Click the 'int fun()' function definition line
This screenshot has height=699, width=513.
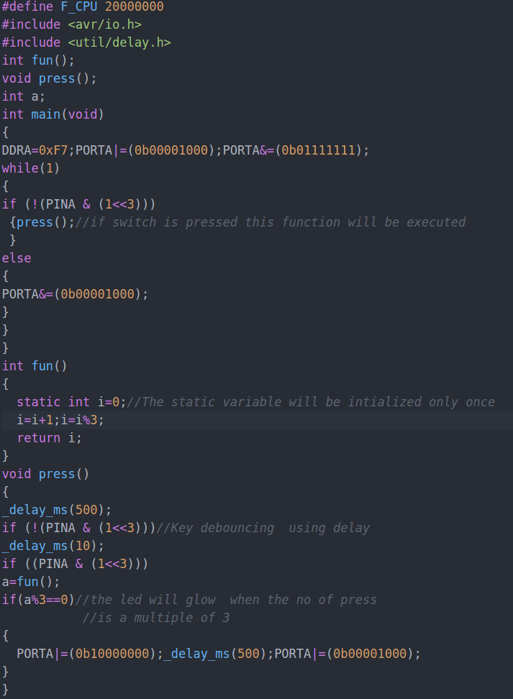coord(35,366)
